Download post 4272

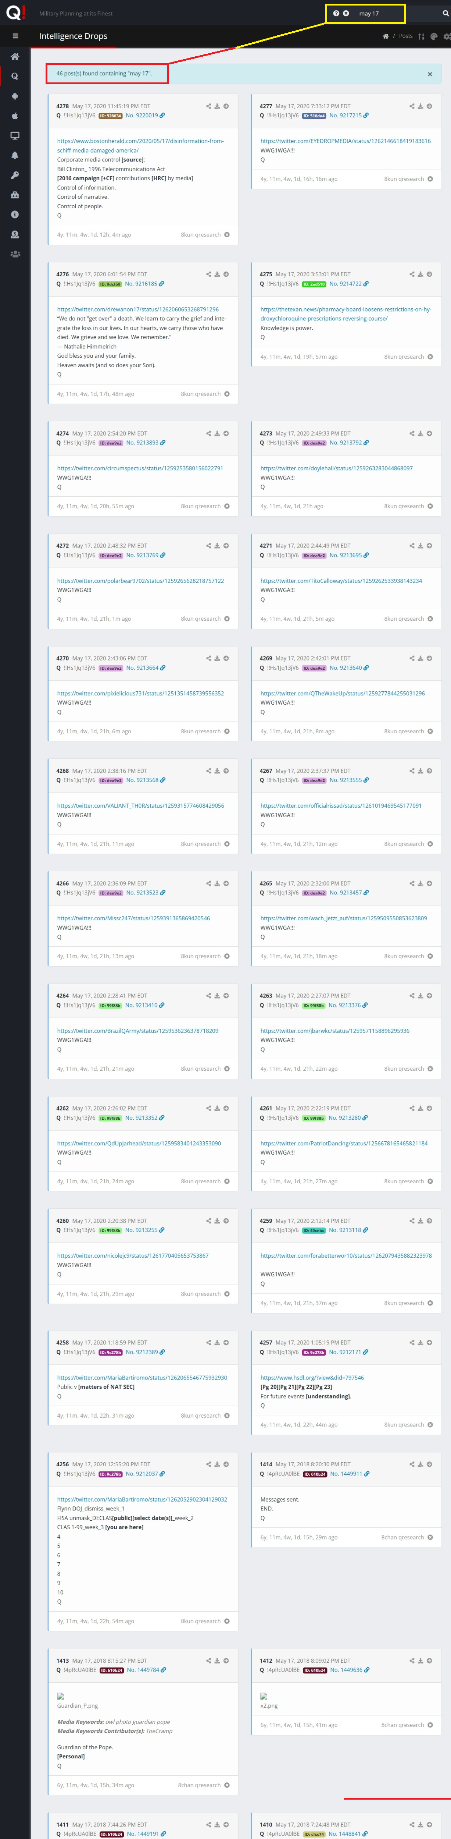tap(217, 546)
